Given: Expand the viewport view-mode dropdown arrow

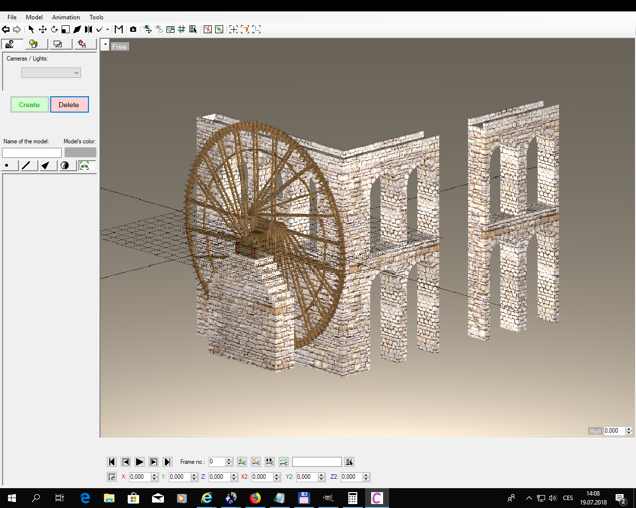Looking at the screenshot, I should click(x=105, y=45).
